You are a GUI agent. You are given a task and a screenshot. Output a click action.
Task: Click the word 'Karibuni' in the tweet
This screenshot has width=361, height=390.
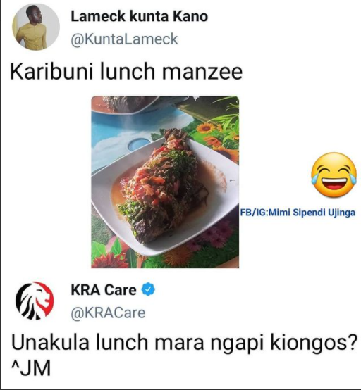pos(51,72)
